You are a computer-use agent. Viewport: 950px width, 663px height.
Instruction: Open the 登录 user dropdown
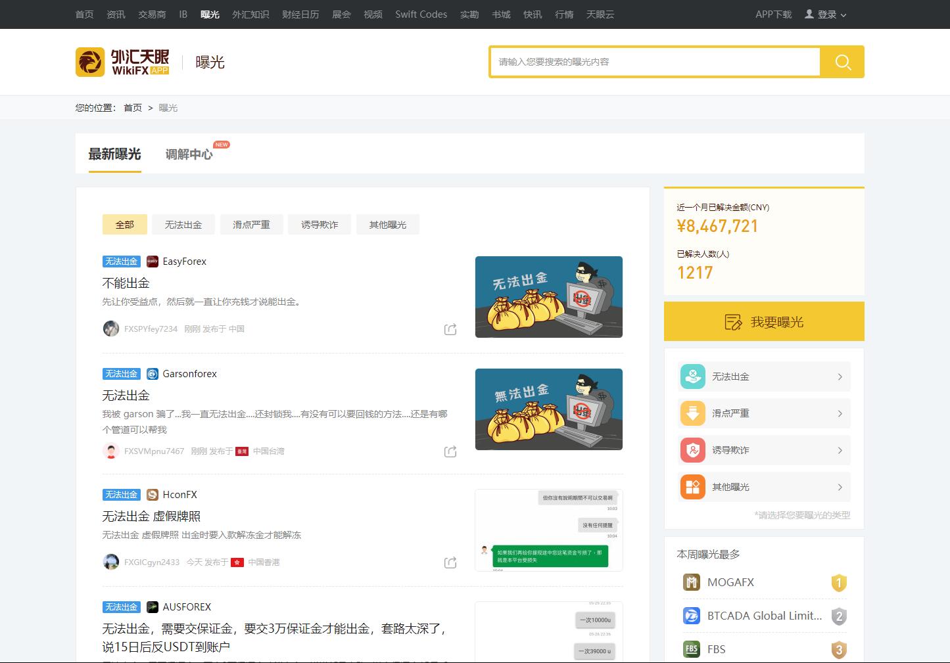pyautogui.click(x=826, y=14)
